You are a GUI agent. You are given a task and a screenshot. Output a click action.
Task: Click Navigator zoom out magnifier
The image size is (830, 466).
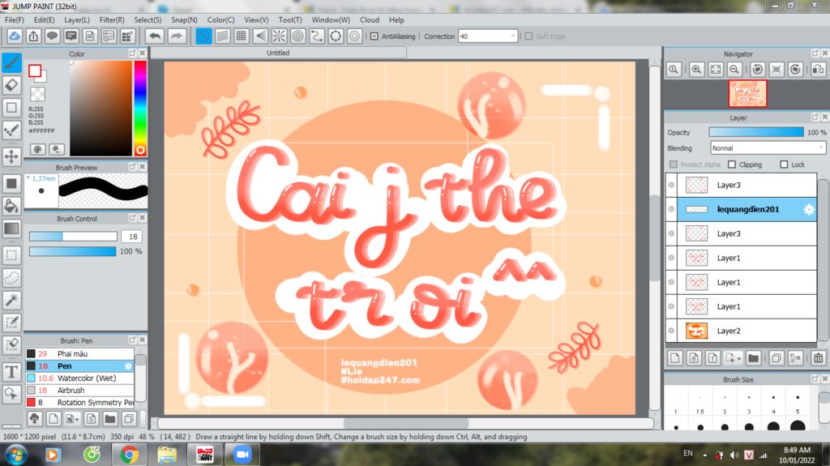tap(734, 70)
